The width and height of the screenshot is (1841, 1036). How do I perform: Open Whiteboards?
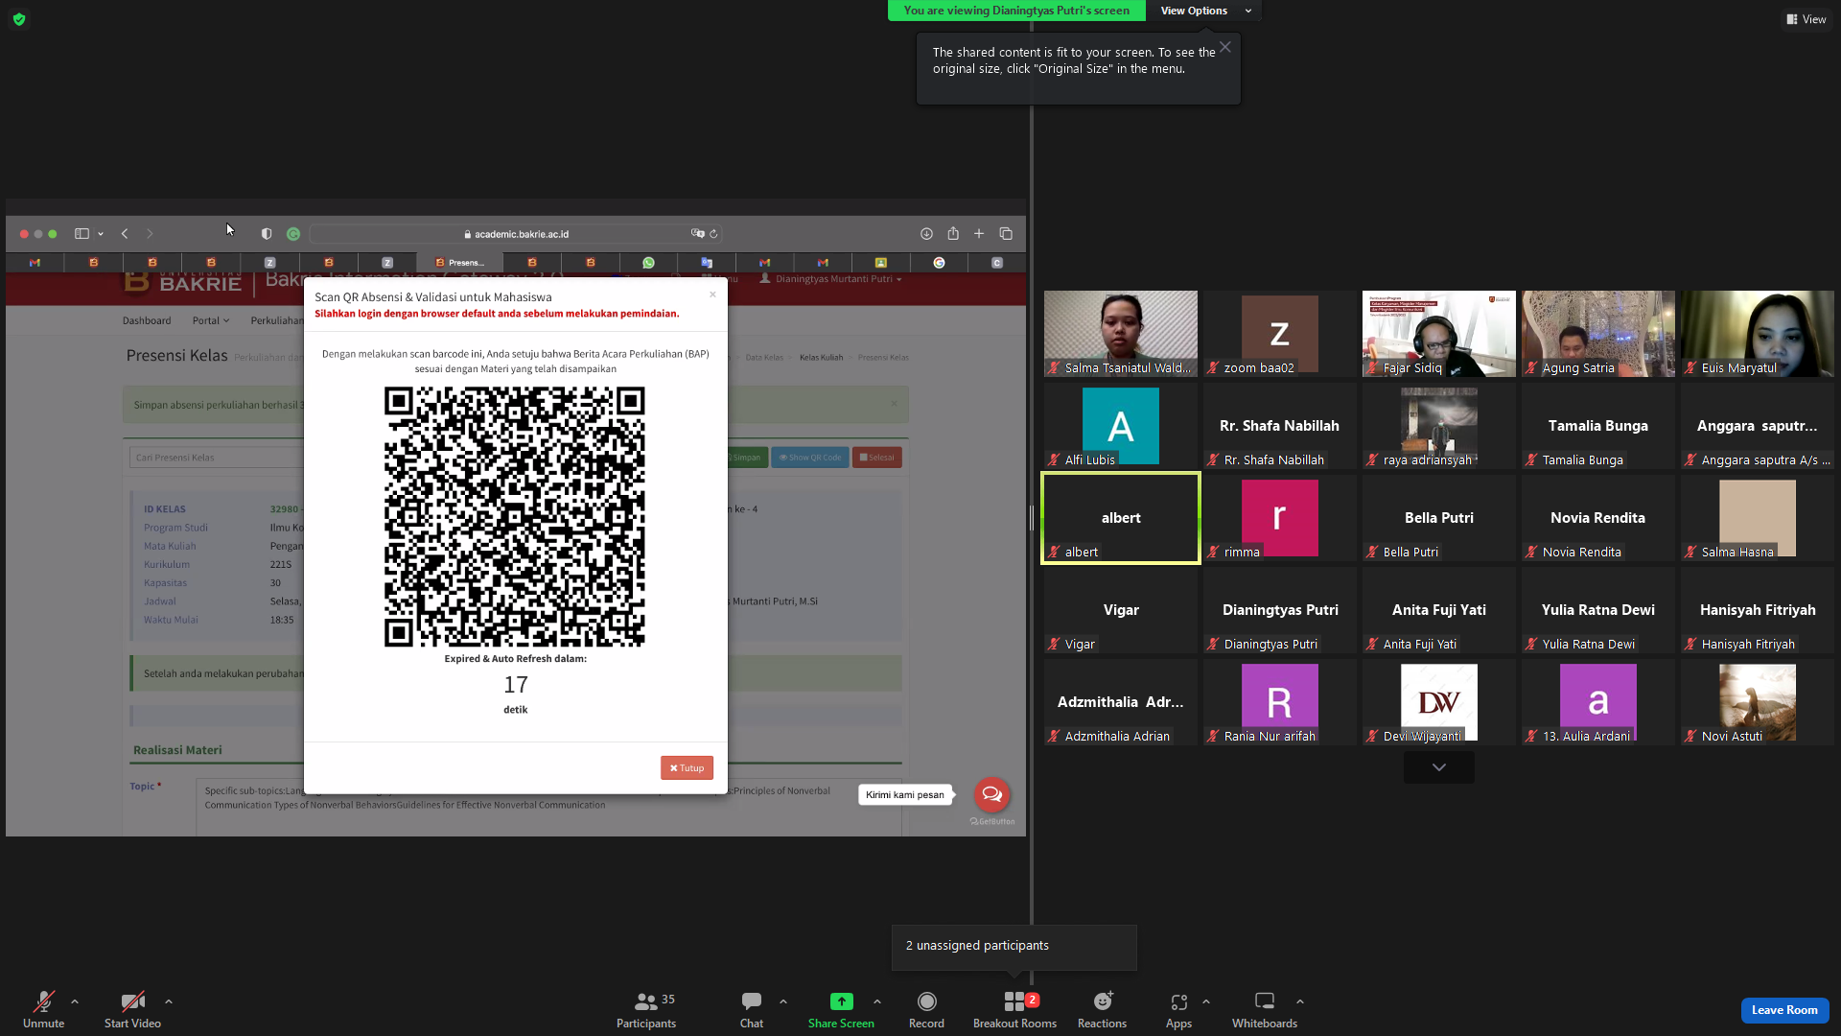click(1265, 1009)
